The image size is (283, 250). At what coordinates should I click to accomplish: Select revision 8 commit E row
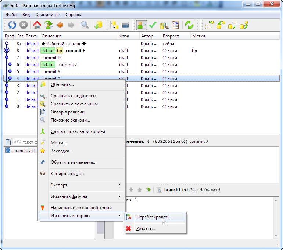141,51
